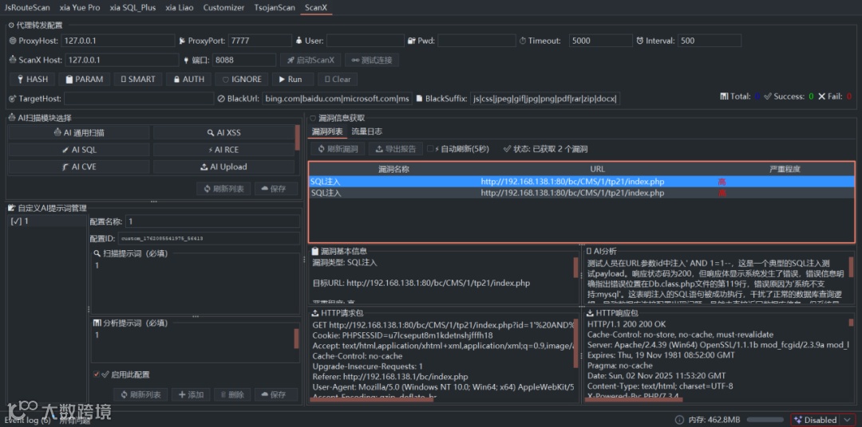This screenshot has height=427, width=862.
Task: Click the User input field
Action: [x=366, y=41]
